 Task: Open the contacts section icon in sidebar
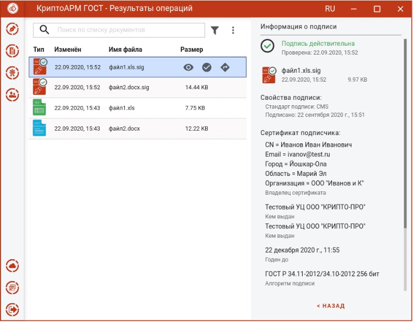(x=12, y=94)
